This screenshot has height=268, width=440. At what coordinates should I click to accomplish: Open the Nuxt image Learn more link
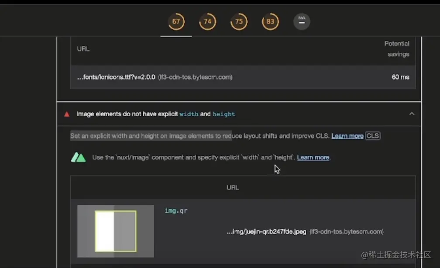click(313, 157)
